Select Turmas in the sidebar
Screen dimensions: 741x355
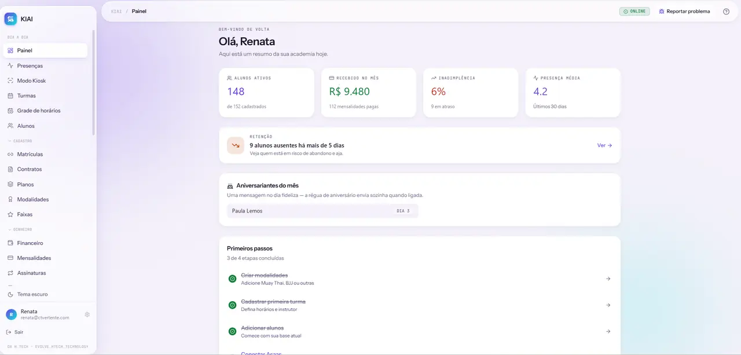coord(46,96)
